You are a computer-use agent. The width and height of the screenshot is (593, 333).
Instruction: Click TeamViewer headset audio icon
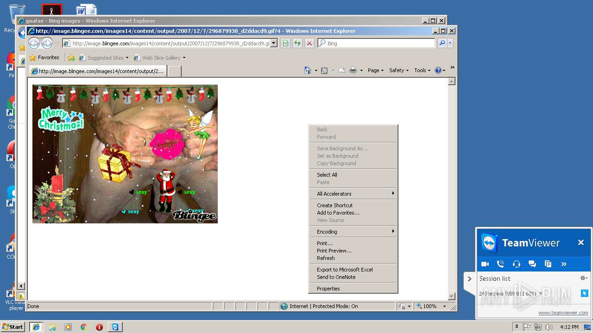coord(517,264)
